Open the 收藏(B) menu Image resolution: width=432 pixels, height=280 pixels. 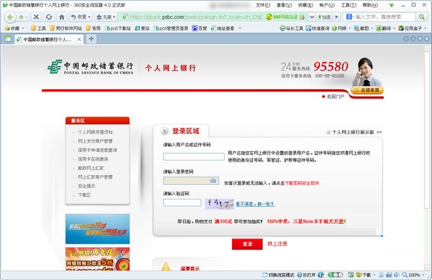(x=305, y=5)
